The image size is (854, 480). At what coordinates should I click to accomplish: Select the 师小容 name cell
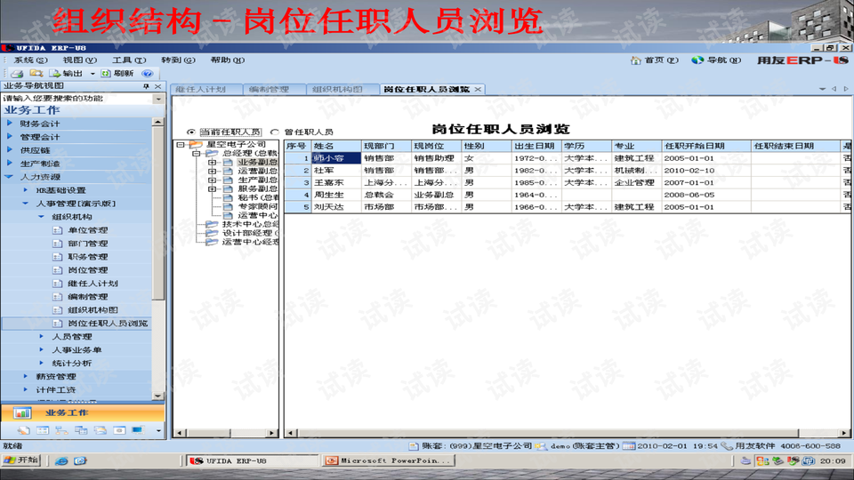[x=336, y=158]
